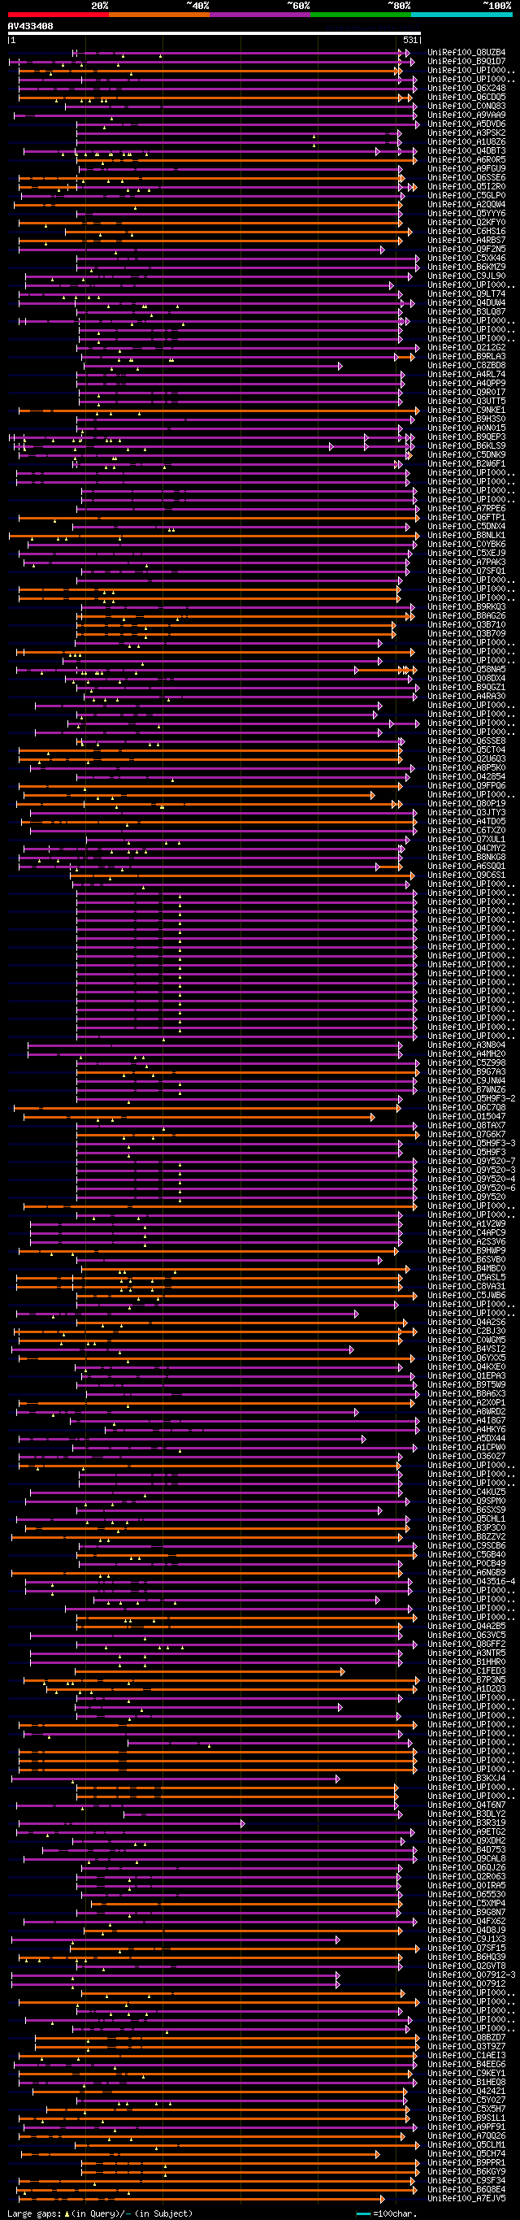Image resolution: width=520 pixels, height=2220 pixels.
Task: Click the AV433408 query sequence label
Action: point(30,26)
